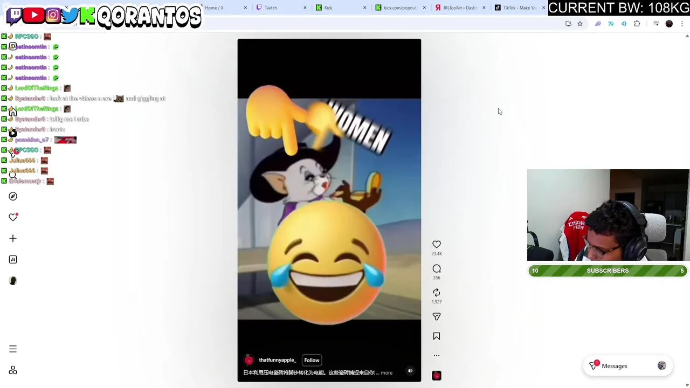Switch to the kick.com/popout tab
Screen dimensions: 690x388
401,8
